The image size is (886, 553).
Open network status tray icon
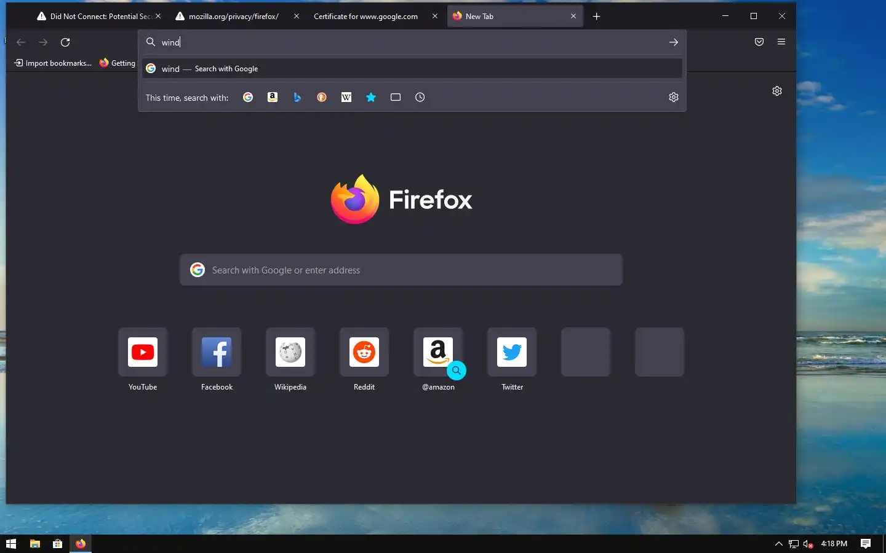(794, 544)
